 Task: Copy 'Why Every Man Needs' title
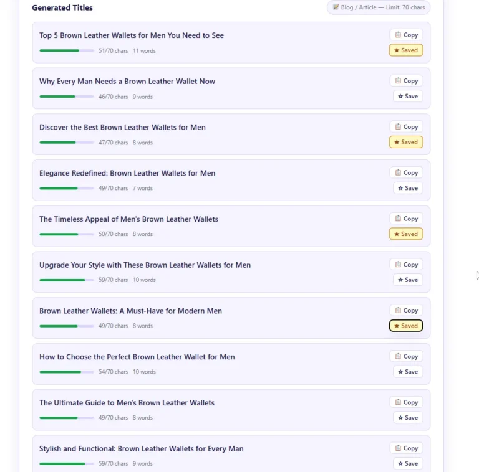[x=406, y=81]
